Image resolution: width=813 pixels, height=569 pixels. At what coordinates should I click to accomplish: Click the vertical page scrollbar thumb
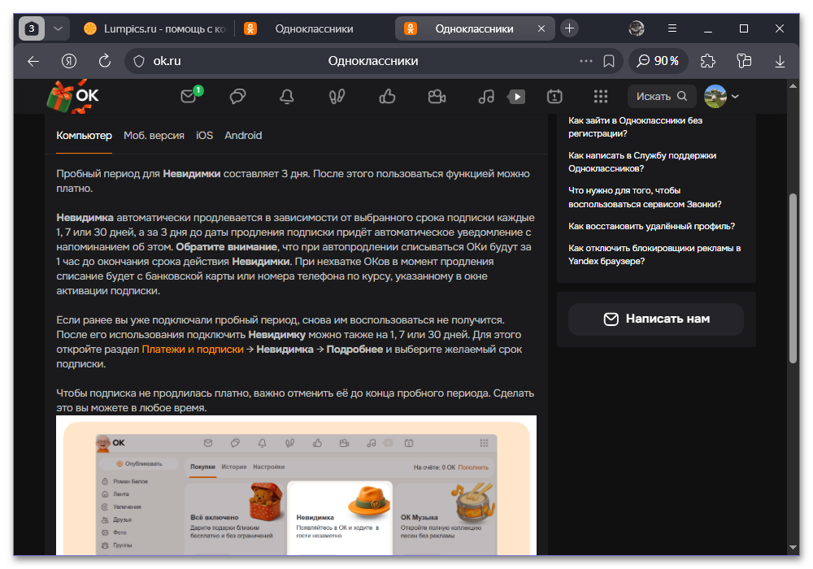coord(793,278)
